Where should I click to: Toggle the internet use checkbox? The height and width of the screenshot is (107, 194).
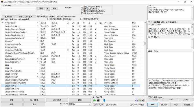pos(131,104)
